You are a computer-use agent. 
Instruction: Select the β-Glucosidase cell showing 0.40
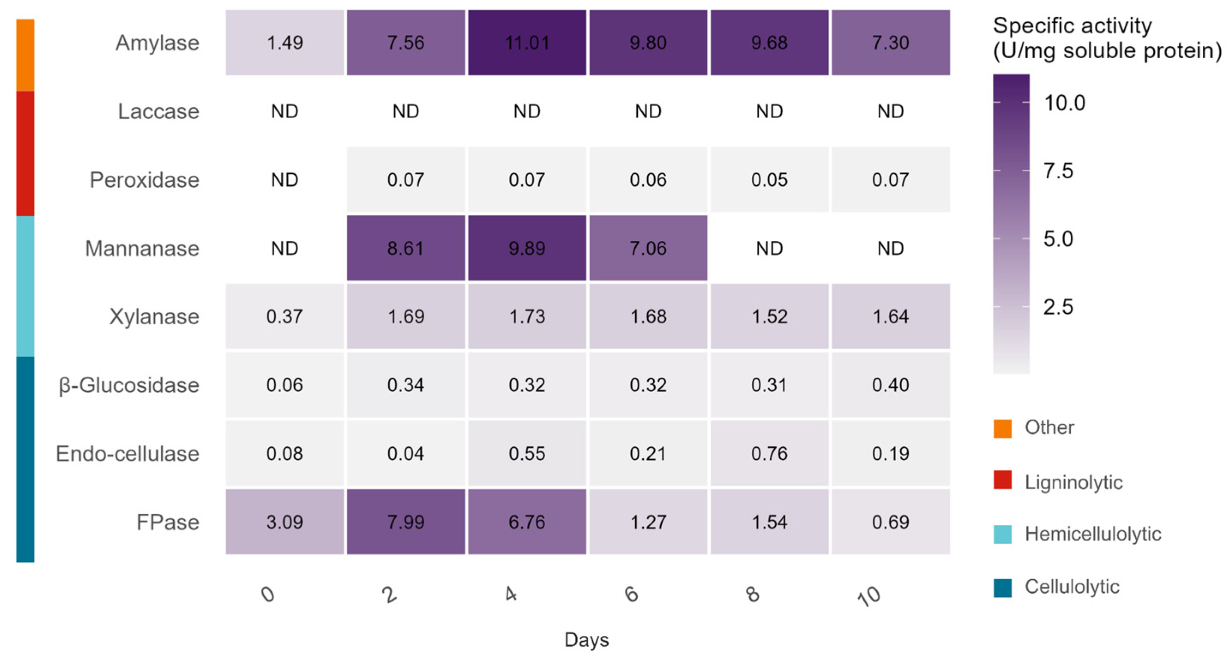click(x=891, y=384)
